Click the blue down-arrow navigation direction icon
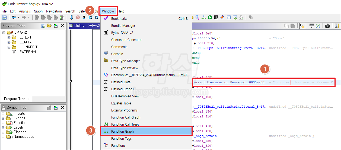Screen dimensions: 341x150 pyautogui.click(x=72, y=17)
